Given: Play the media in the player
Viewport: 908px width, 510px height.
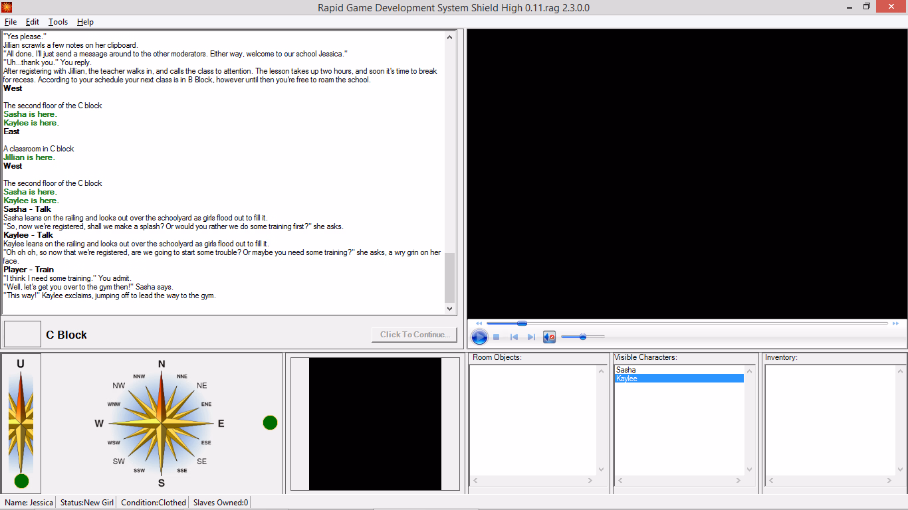Looking at the screenshot, I should pyautogui.click(x=479, y=337).
